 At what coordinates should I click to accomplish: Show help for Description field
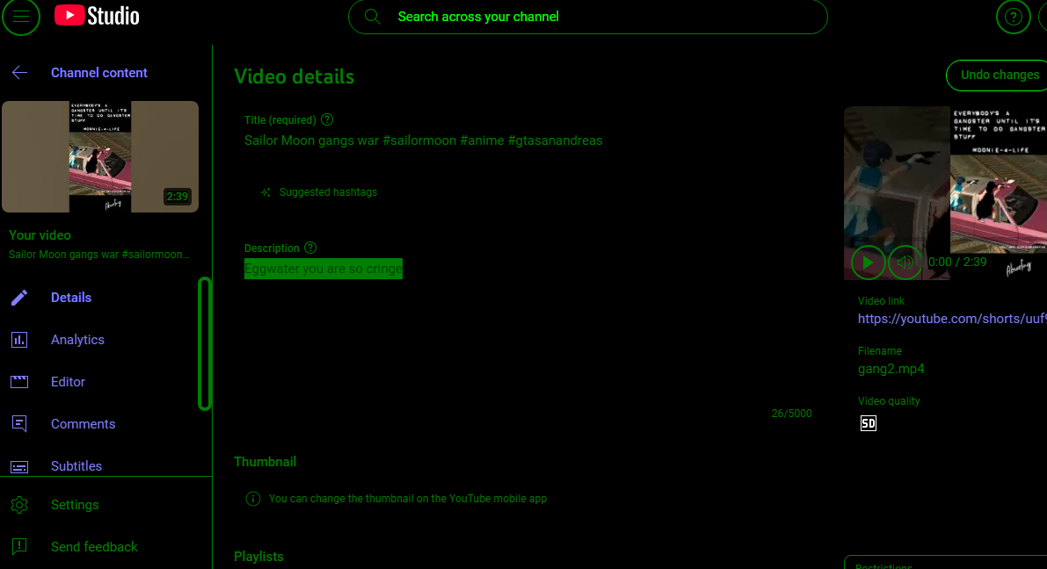pyautogui.click(x=309, y=248)
